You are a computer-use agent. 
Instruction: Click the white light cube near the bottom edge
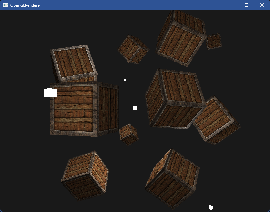(x=211, y=207)
